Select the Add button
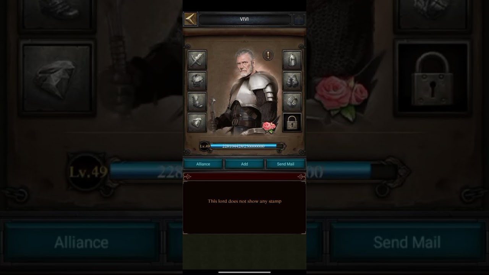489x275 pixels. 244,164
